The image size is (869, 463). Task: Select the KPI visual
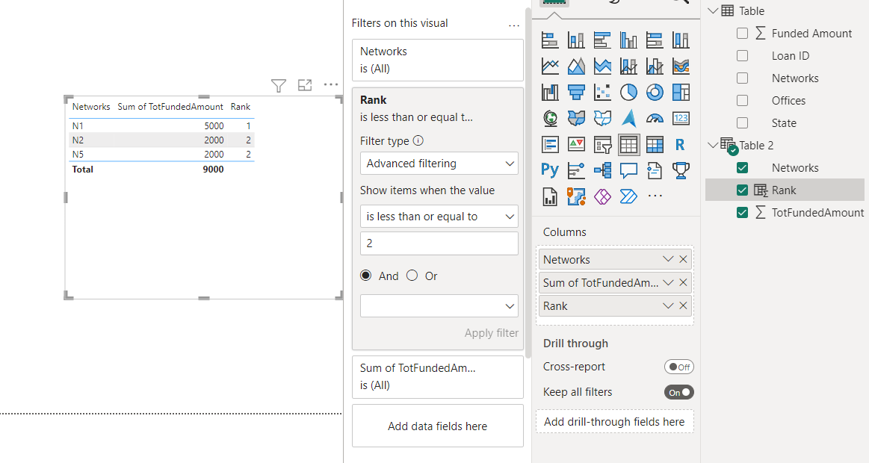[x=576, y=145]
